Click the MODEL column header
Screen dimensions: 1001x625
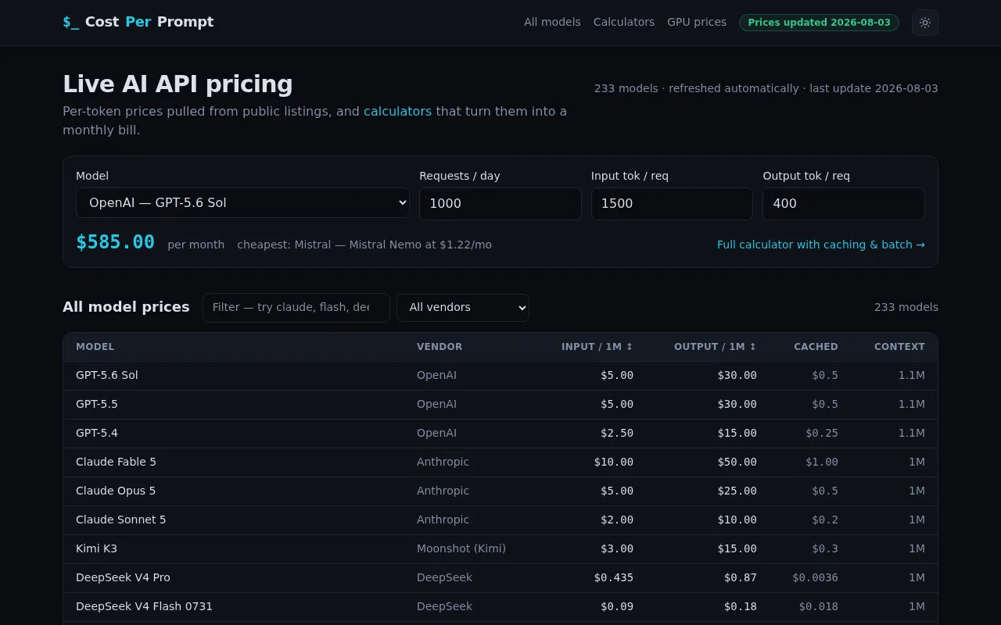point(95,346)
